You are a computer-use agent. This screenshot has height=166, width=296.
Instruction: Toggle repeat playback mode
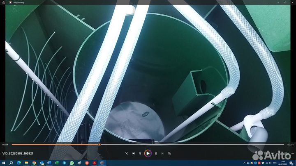(x=169, y=153)
